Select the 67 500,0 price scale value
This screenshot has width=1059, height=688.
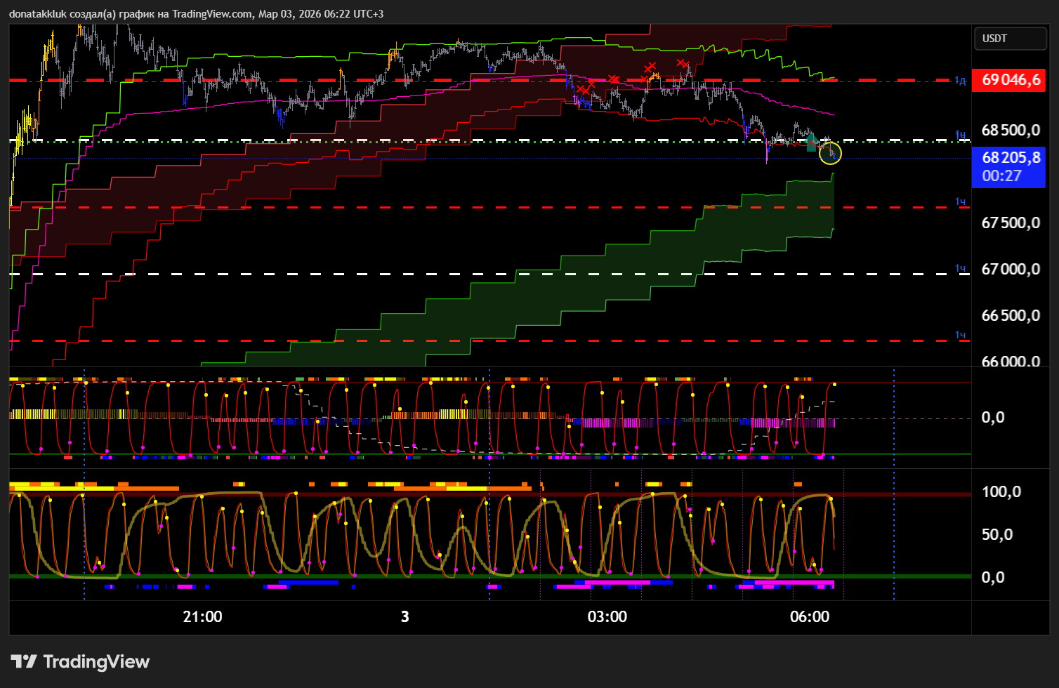coord(1010,223)
